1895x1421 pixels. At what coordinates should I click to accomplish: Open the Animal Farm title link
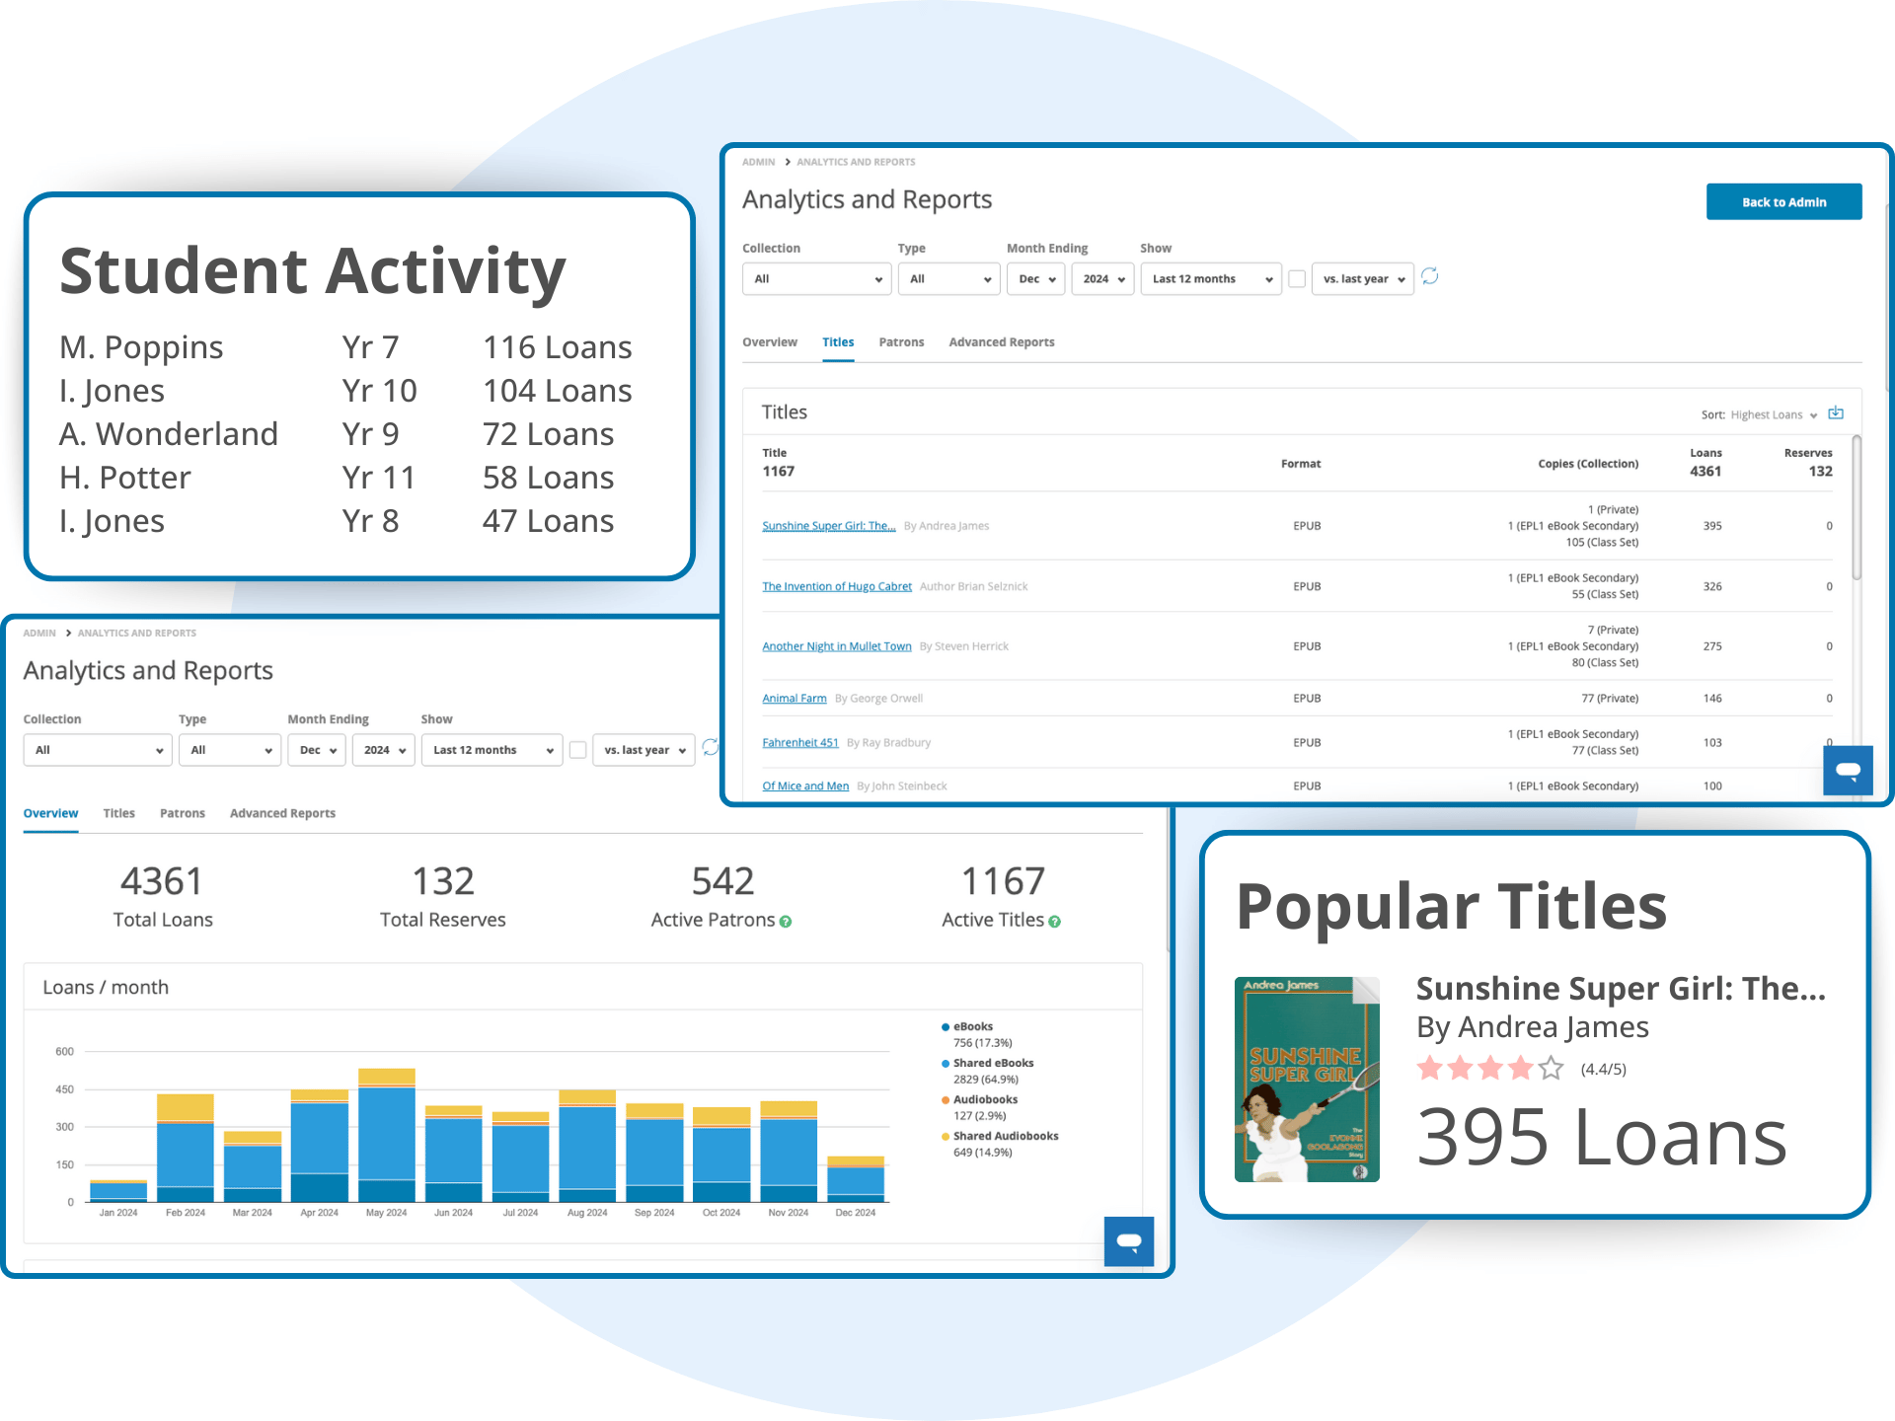pos(794,698)
